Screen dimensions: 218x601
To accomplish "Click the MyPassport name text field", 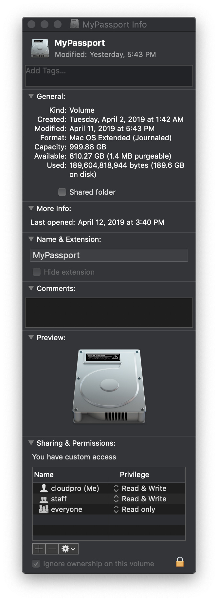I will coord(109,255).
